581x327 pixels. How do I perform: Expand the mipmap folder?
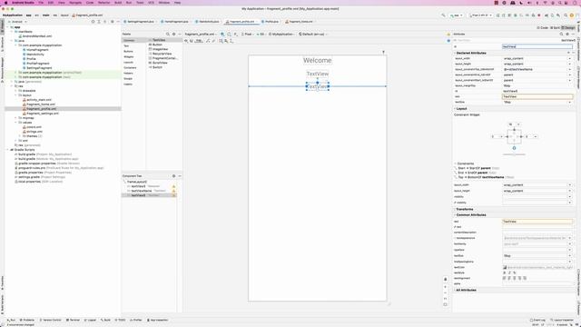coord(16,118)
